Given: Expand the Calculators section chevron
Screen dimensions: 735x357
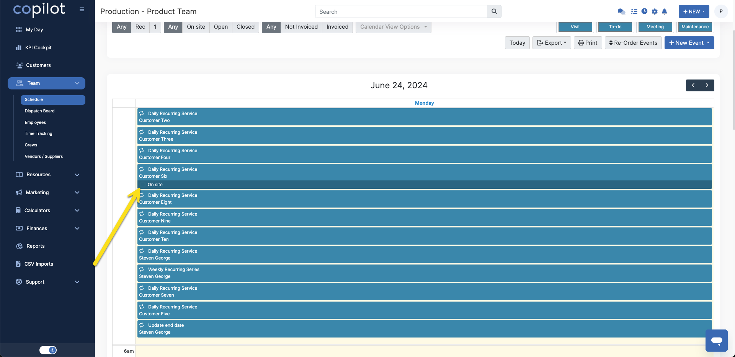Looking at the screenshot, I should click(77, 210).
